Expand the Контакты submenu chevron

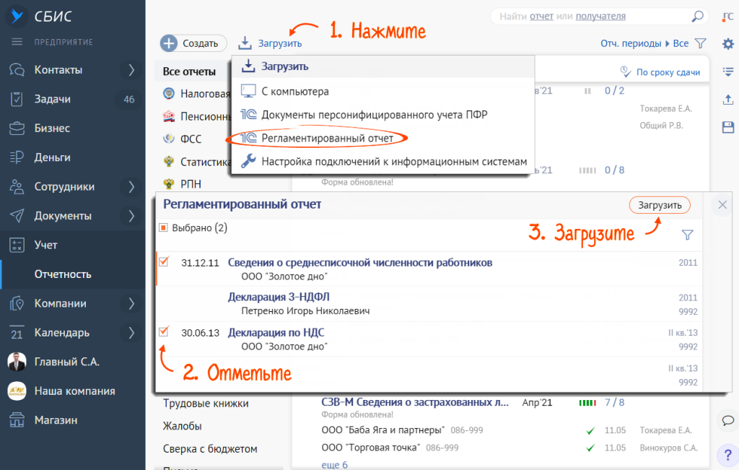point(131,70)
